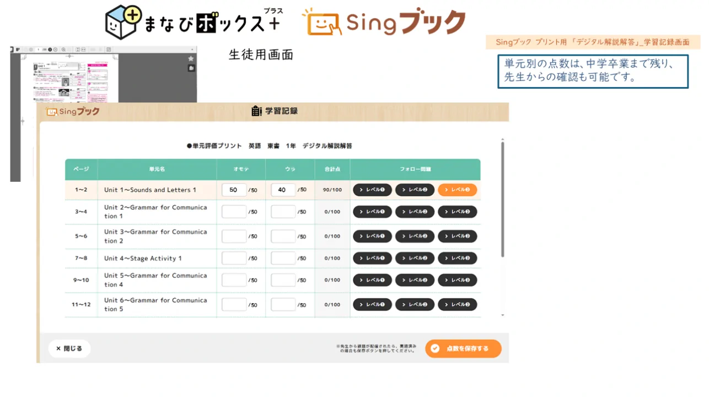Click the 学習記録 clipboard icon
709x399 pixels.
tap(256, 111)
